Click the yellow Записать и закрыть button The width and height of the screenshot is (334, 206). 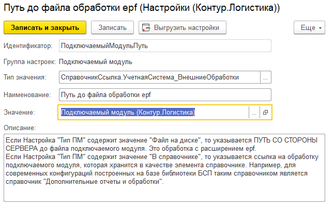[x=45, y=27]
